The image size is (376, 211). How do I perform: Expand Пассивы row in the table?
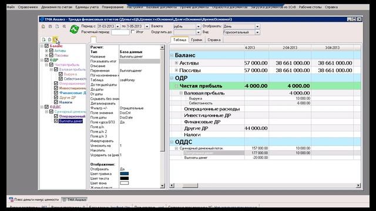click(x=176, y=70)
